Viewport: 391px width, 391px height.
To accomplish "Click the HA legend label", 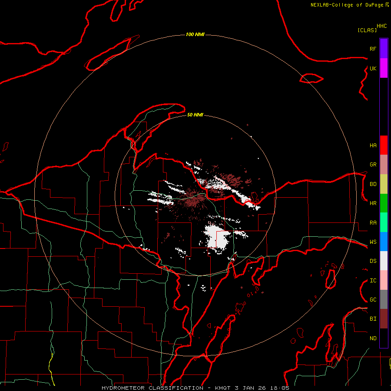I will click(373, 146).
